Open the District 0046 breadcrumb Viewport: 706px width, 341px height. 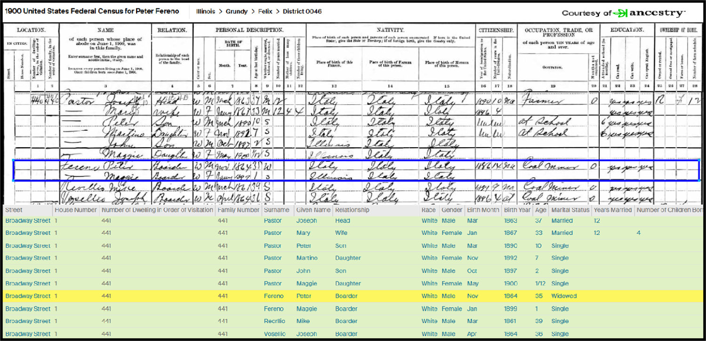pyautogui.click(x=302, y=11)
